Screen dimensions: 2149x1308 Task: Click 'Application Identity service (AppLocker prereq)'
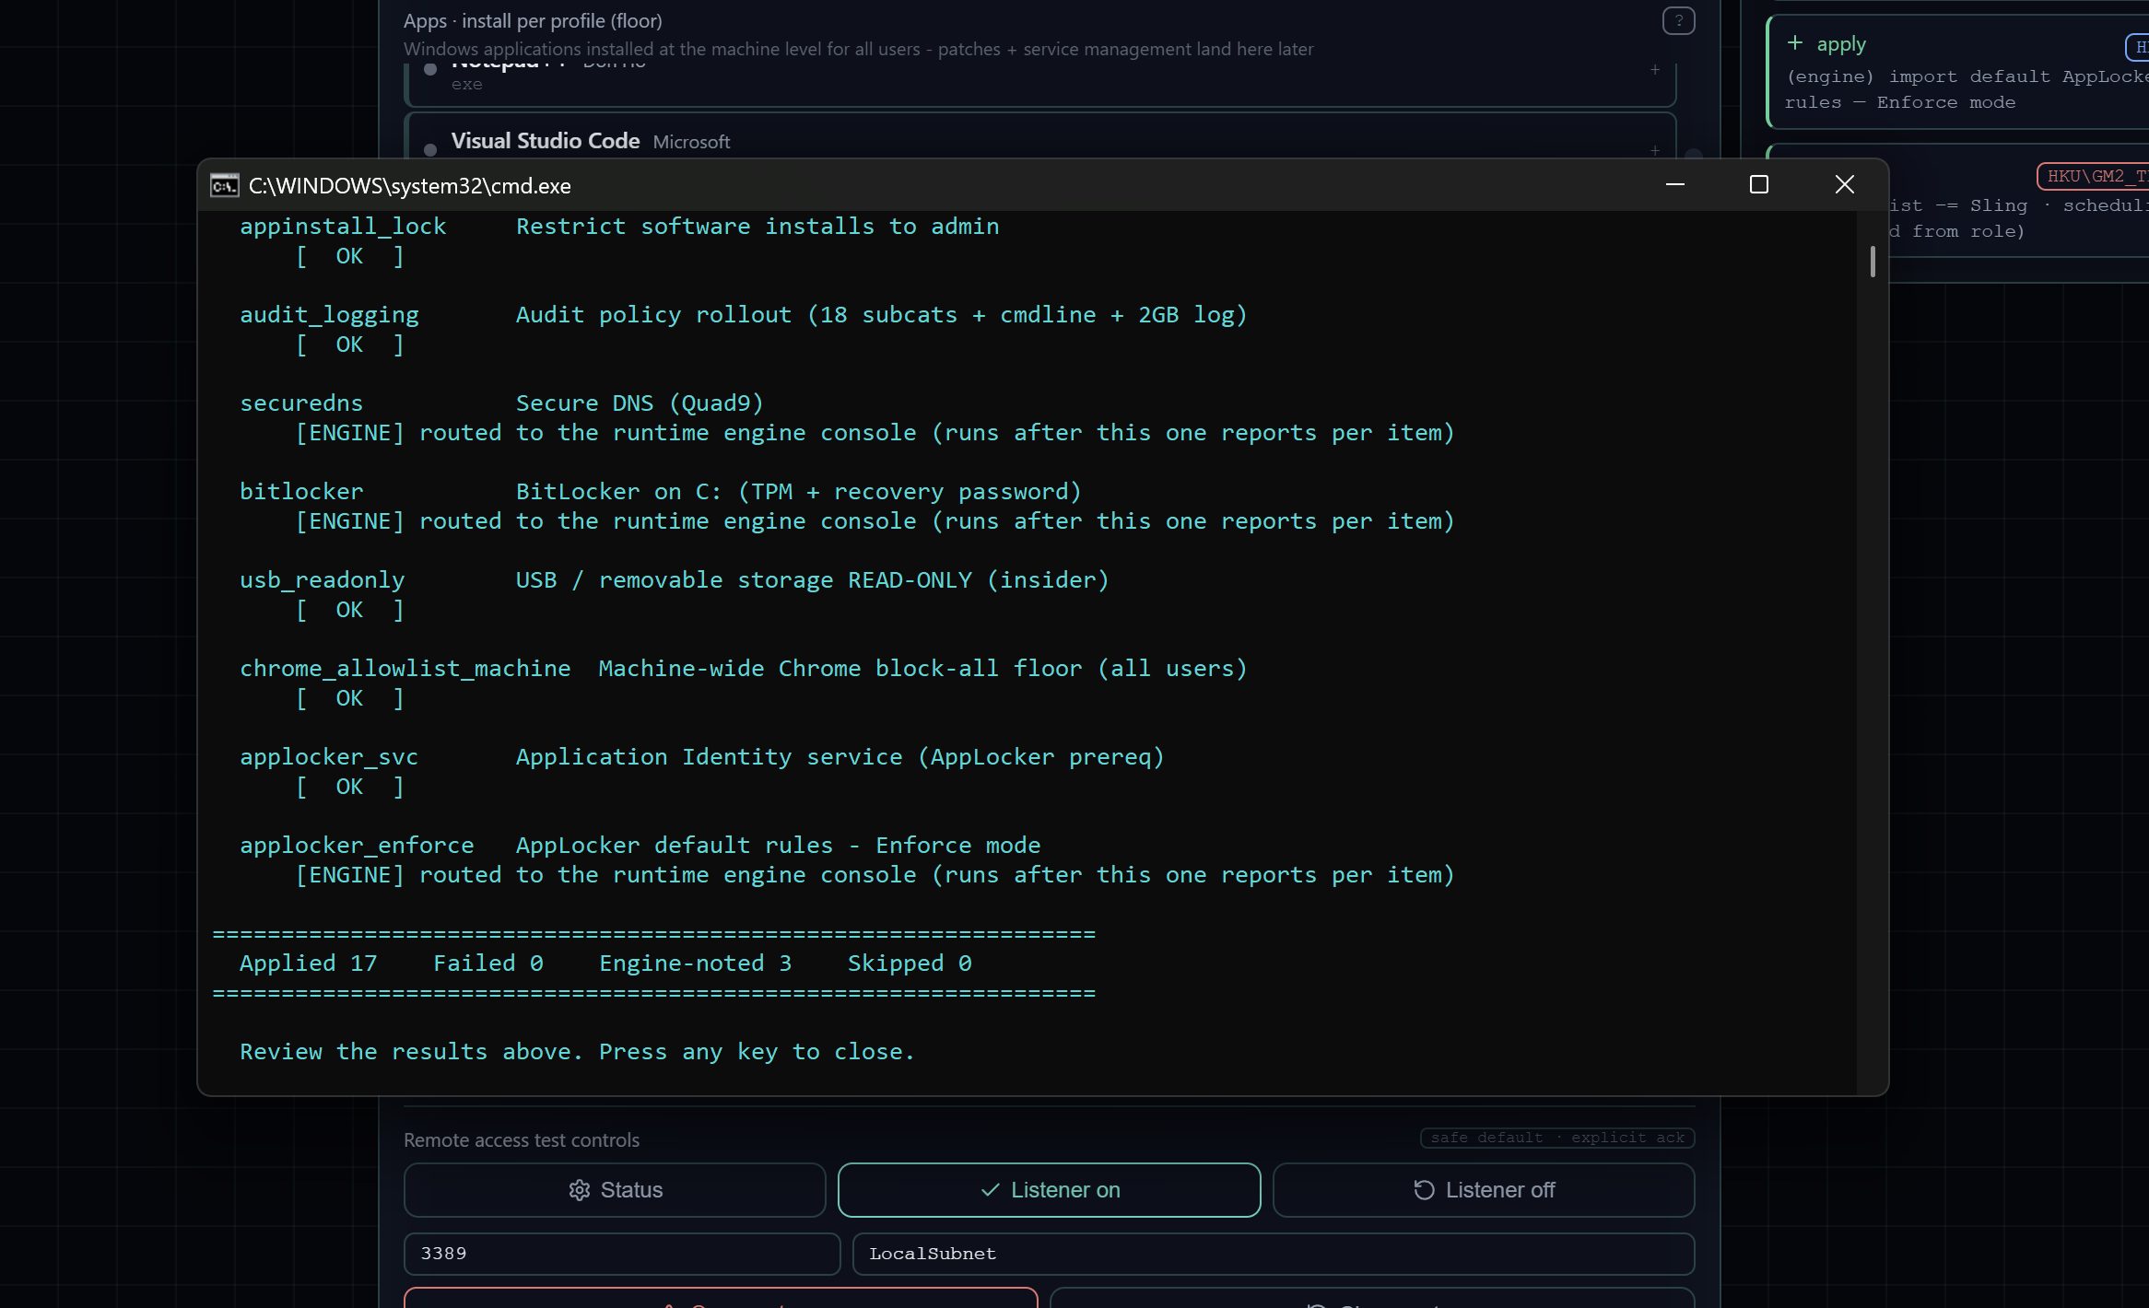click(x=840, y=756)
